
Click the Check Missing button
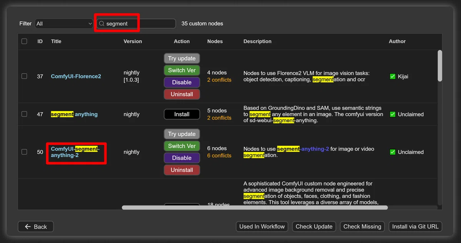362,227
